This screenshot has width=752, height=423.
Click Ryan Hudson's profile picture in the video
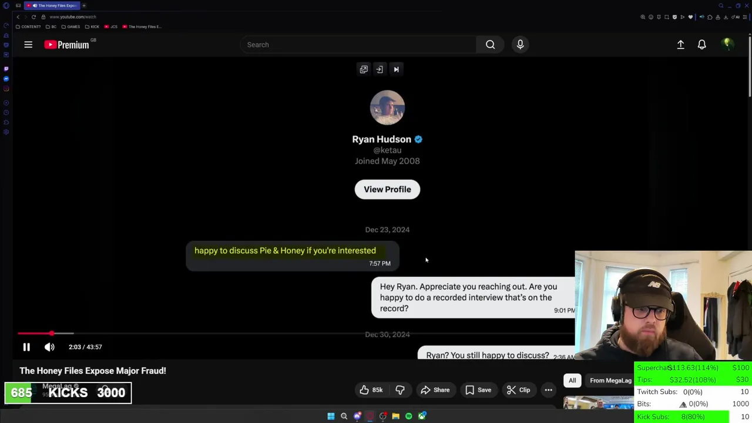tap(387, 108)
